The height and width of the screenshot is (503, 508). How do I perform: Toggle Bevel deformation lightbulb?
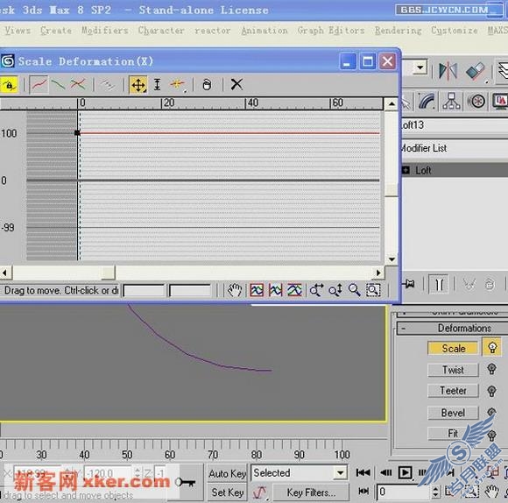click(492, 412)
